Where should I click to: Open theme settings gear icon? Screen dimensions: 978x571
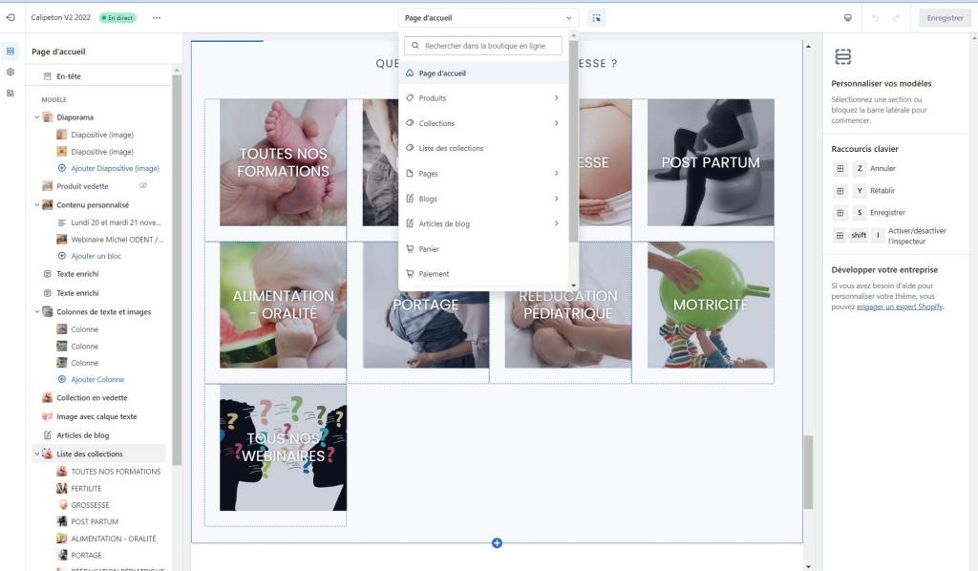tap(11, 72)
